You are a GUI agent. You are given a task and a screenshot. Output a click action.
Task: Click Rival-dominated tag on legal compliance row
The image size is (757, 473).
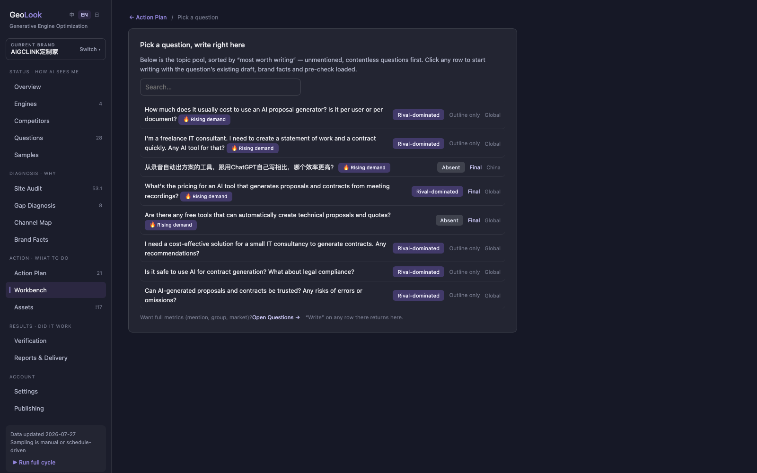coord(418,272)
